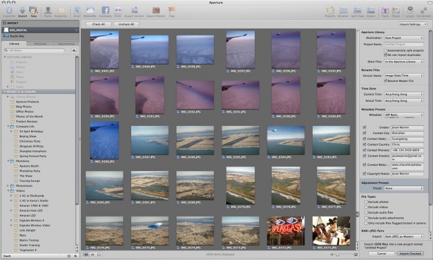Switch to the Metadata tab
Viewport: 433px width, 260px height.
(40, 44)
